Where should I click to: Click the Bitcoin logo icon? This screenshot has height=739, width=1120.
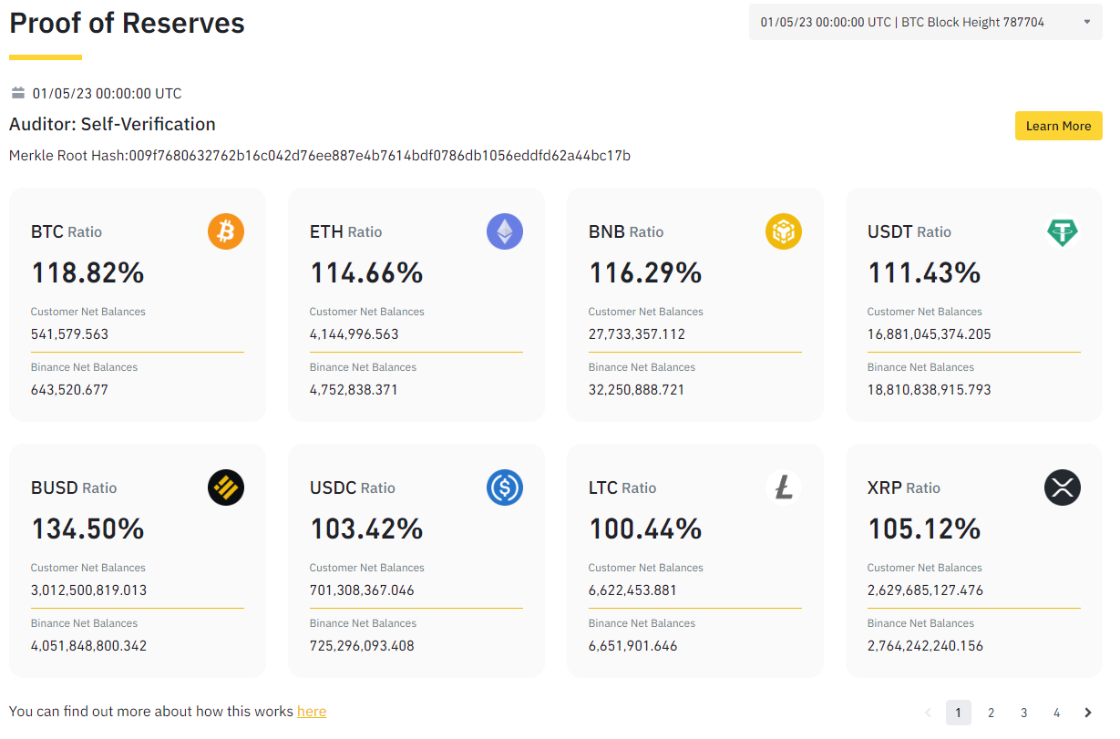click(226, 231)
